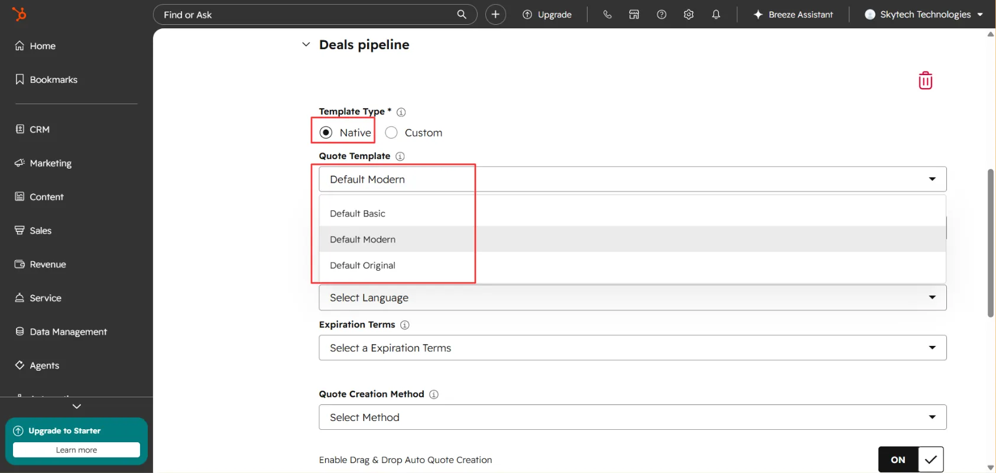The height and width of the screenshot is (473, 996).
Task: Click the CRM sidebar icon
Action: pyautogui.click(x=20, y=129)
